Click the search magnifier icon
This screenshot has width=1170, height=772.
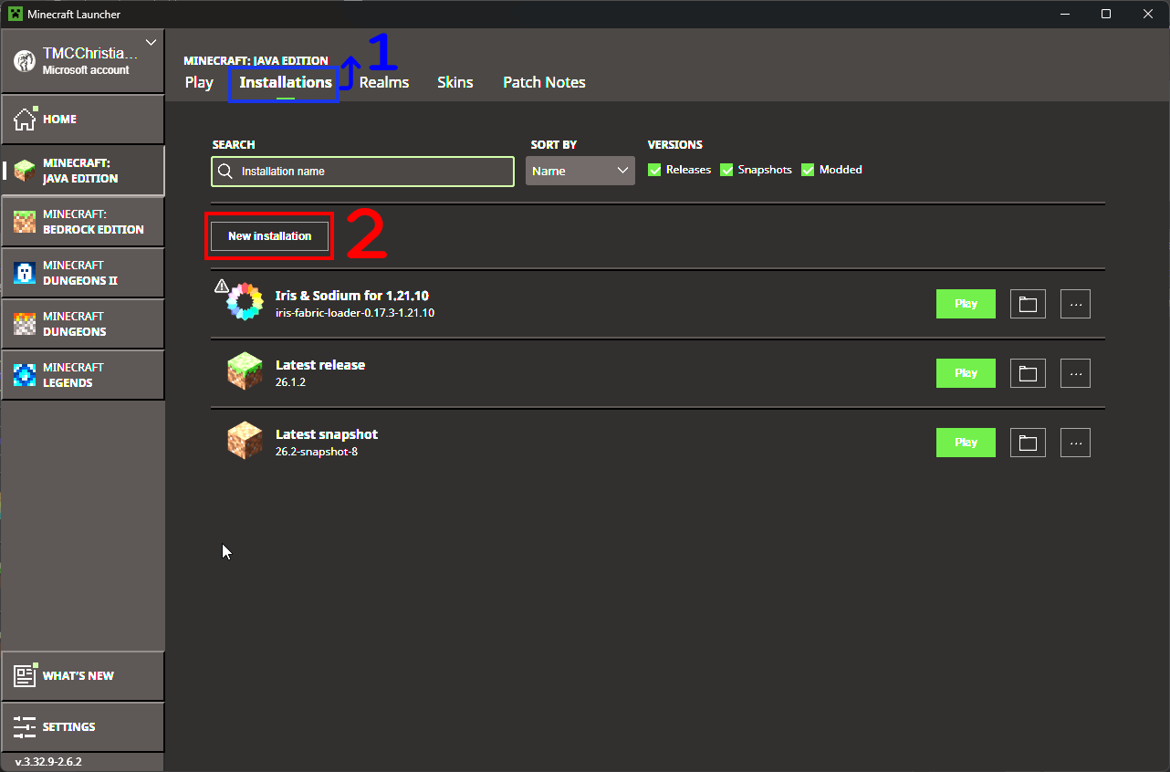point(225,172)
